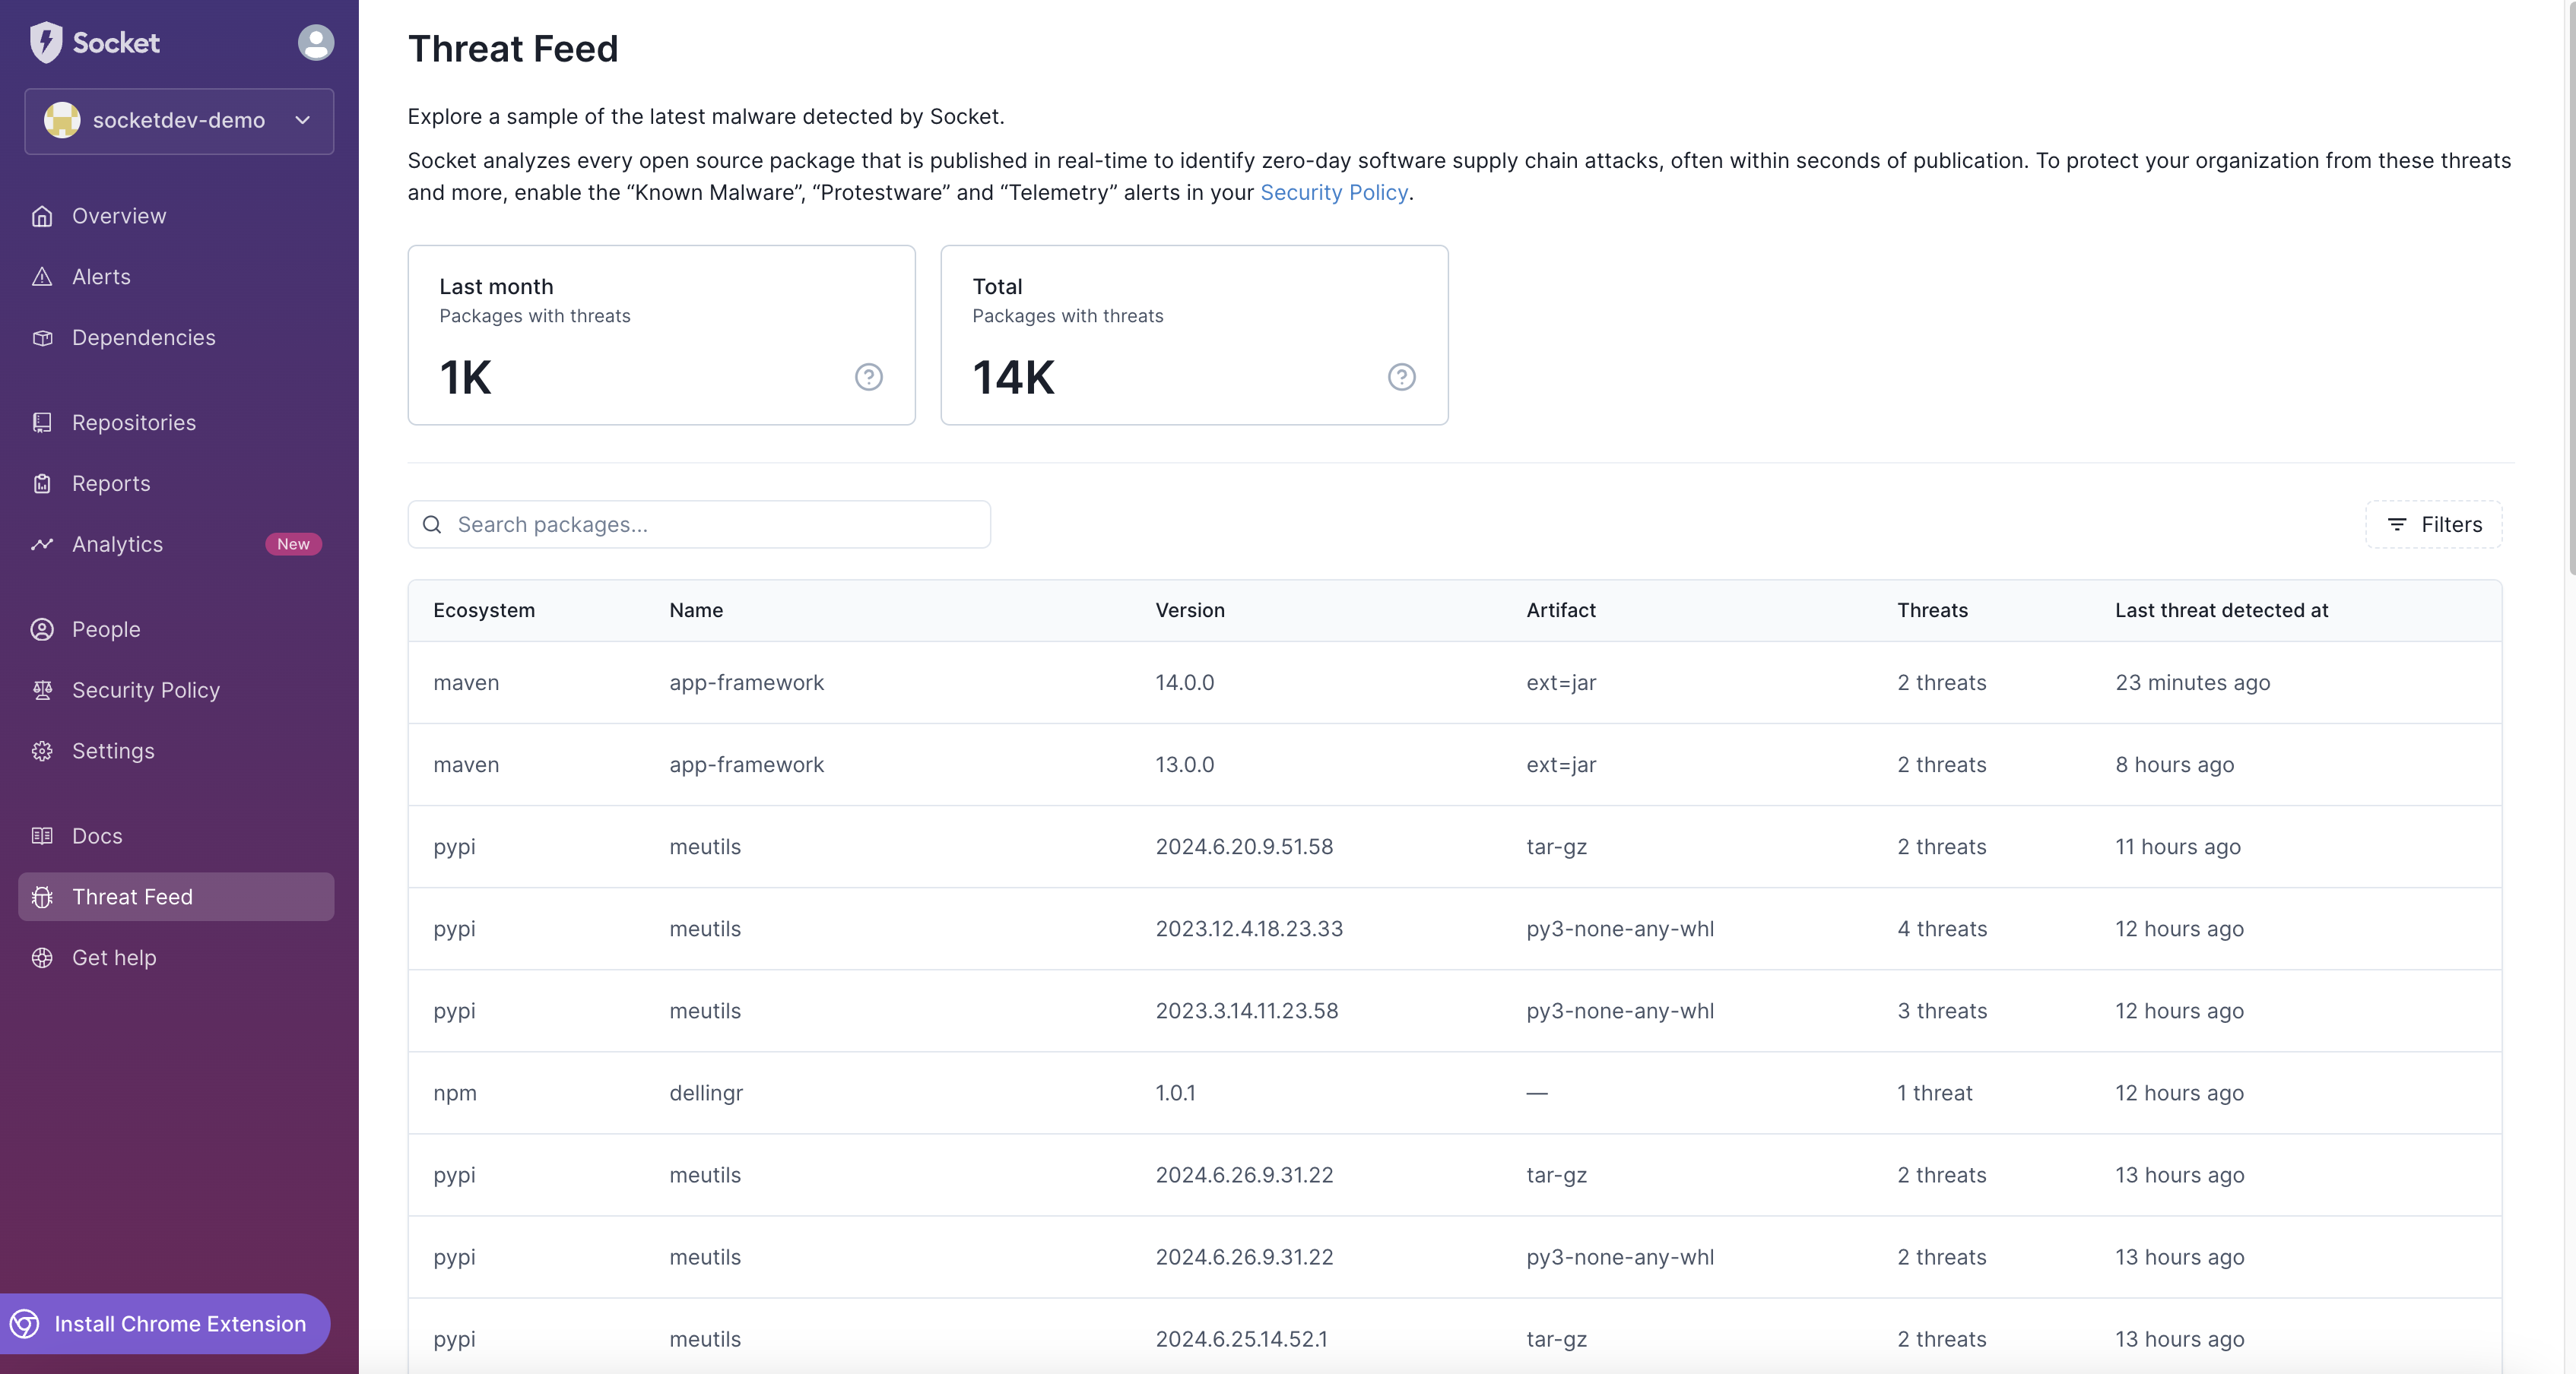Click the Settings gear icon
The width and height of the screenshot is (2576, 1374).
click(42, 752)
